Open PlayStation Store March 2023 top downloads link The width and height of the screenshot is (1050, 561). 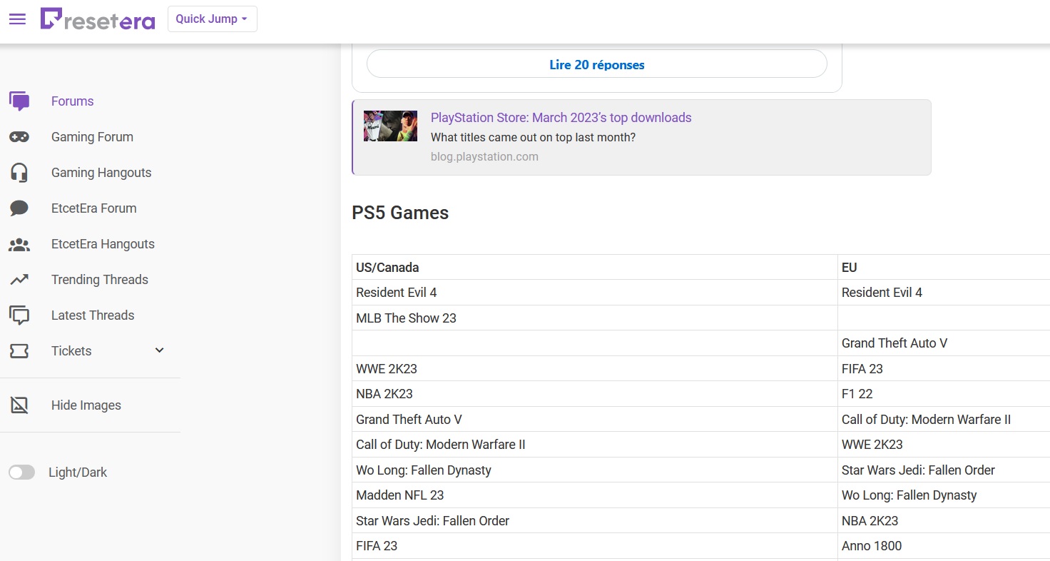[561, 118]
